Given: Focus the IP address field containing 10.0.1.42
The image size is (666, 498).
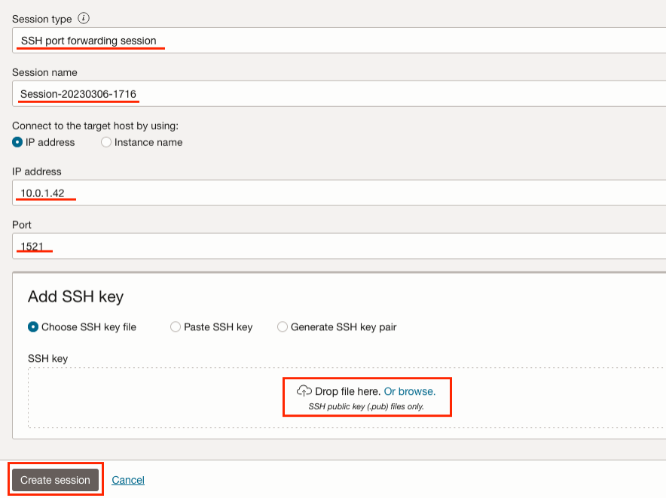Looking at the screenshot, I should (339, 193).
